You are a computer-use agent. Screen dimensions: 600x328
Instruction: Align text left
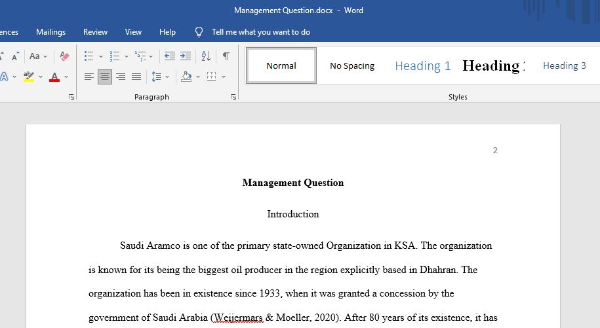89,77
